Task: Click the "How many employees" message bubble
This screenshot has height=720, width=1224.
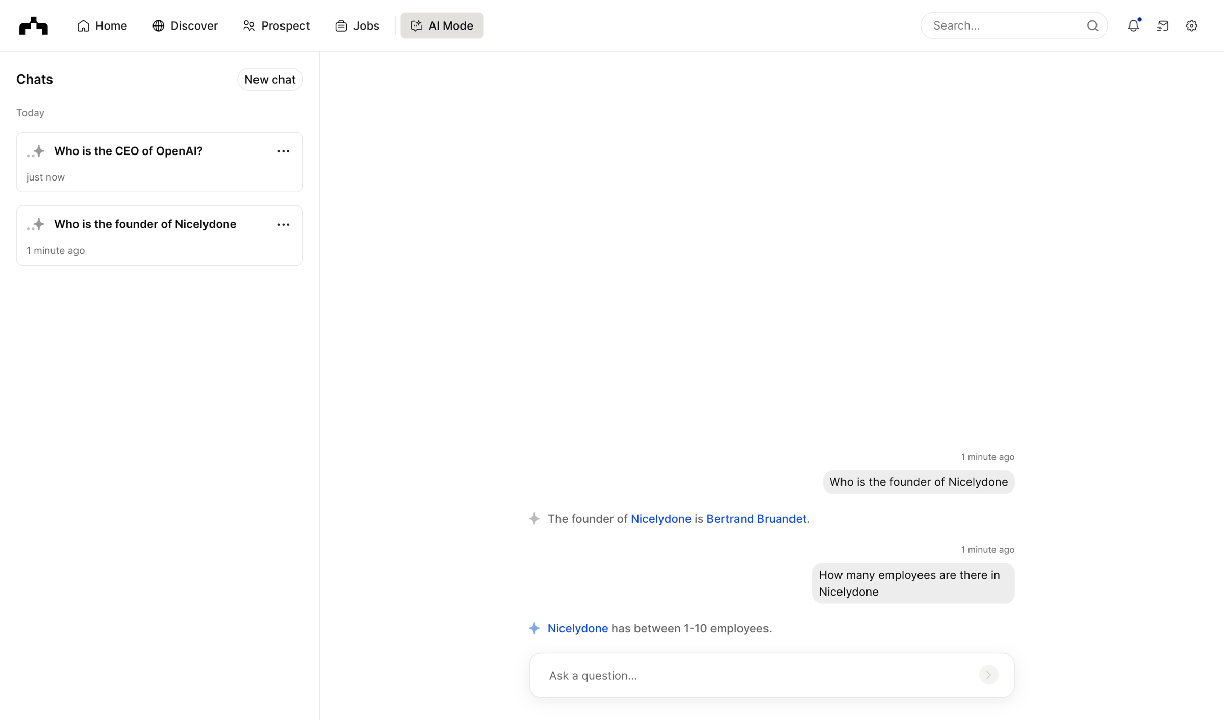Action: click(x=913, y=583)
